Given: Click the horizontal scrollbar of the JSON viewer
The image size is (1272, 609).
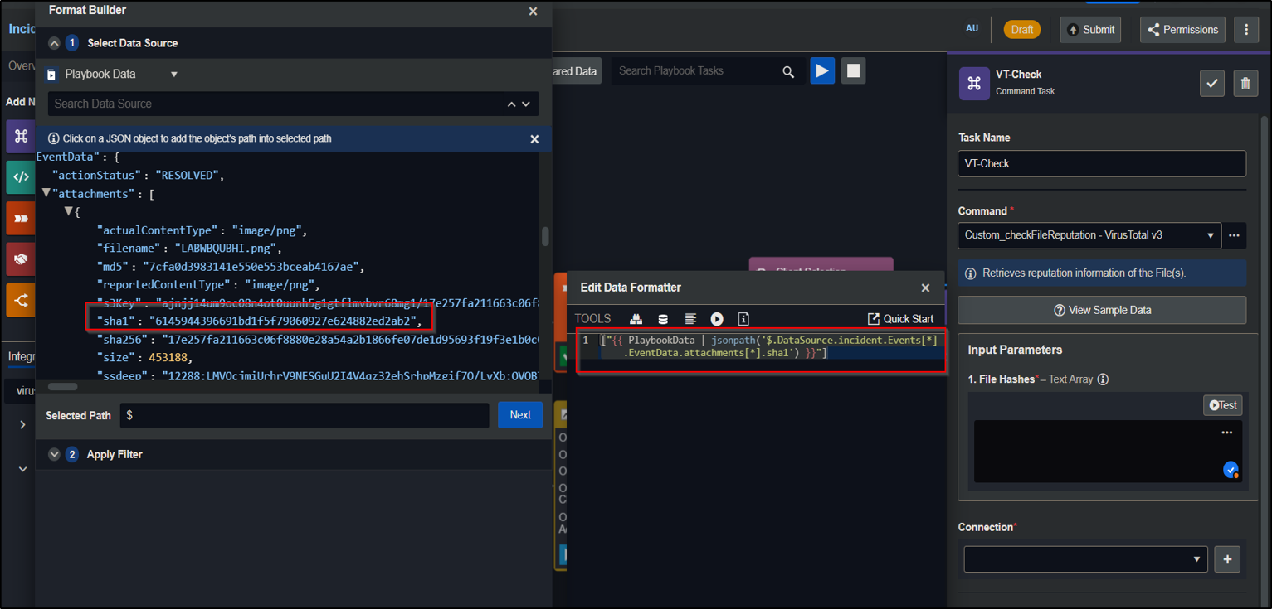Looking at the screenshot, I should click(62, 386).
